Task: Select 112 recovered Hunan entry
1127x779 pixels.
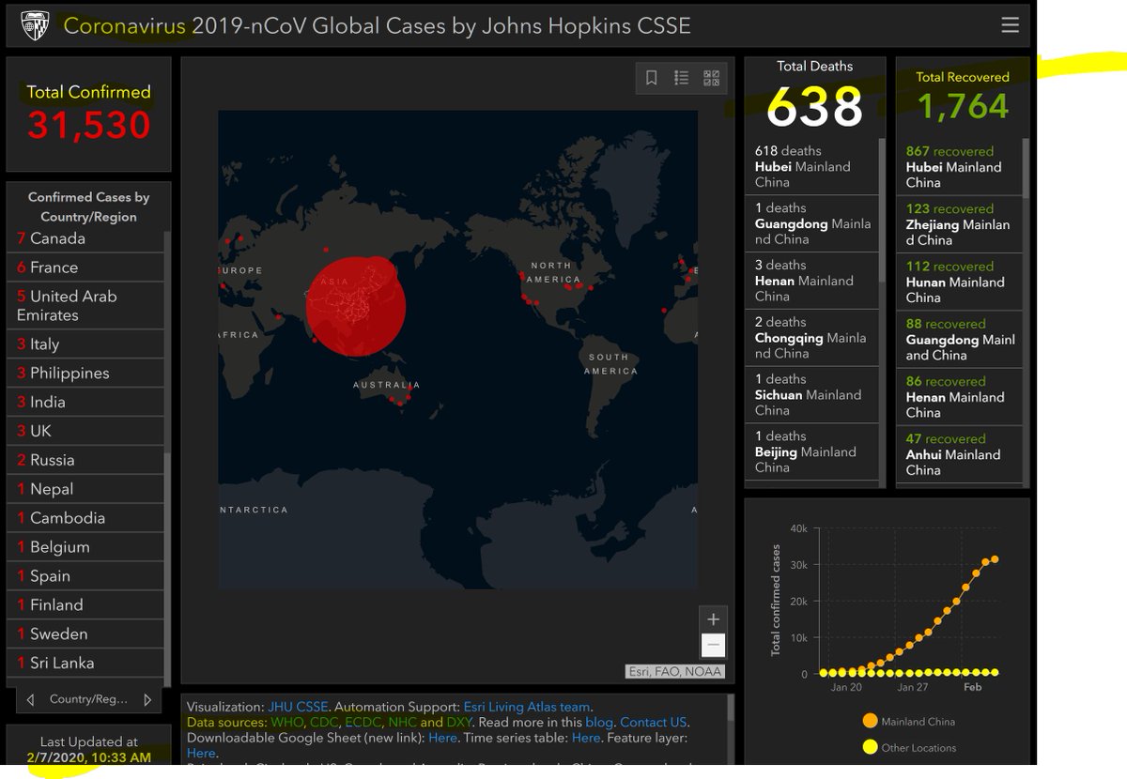Action: (x=959, y=282)
